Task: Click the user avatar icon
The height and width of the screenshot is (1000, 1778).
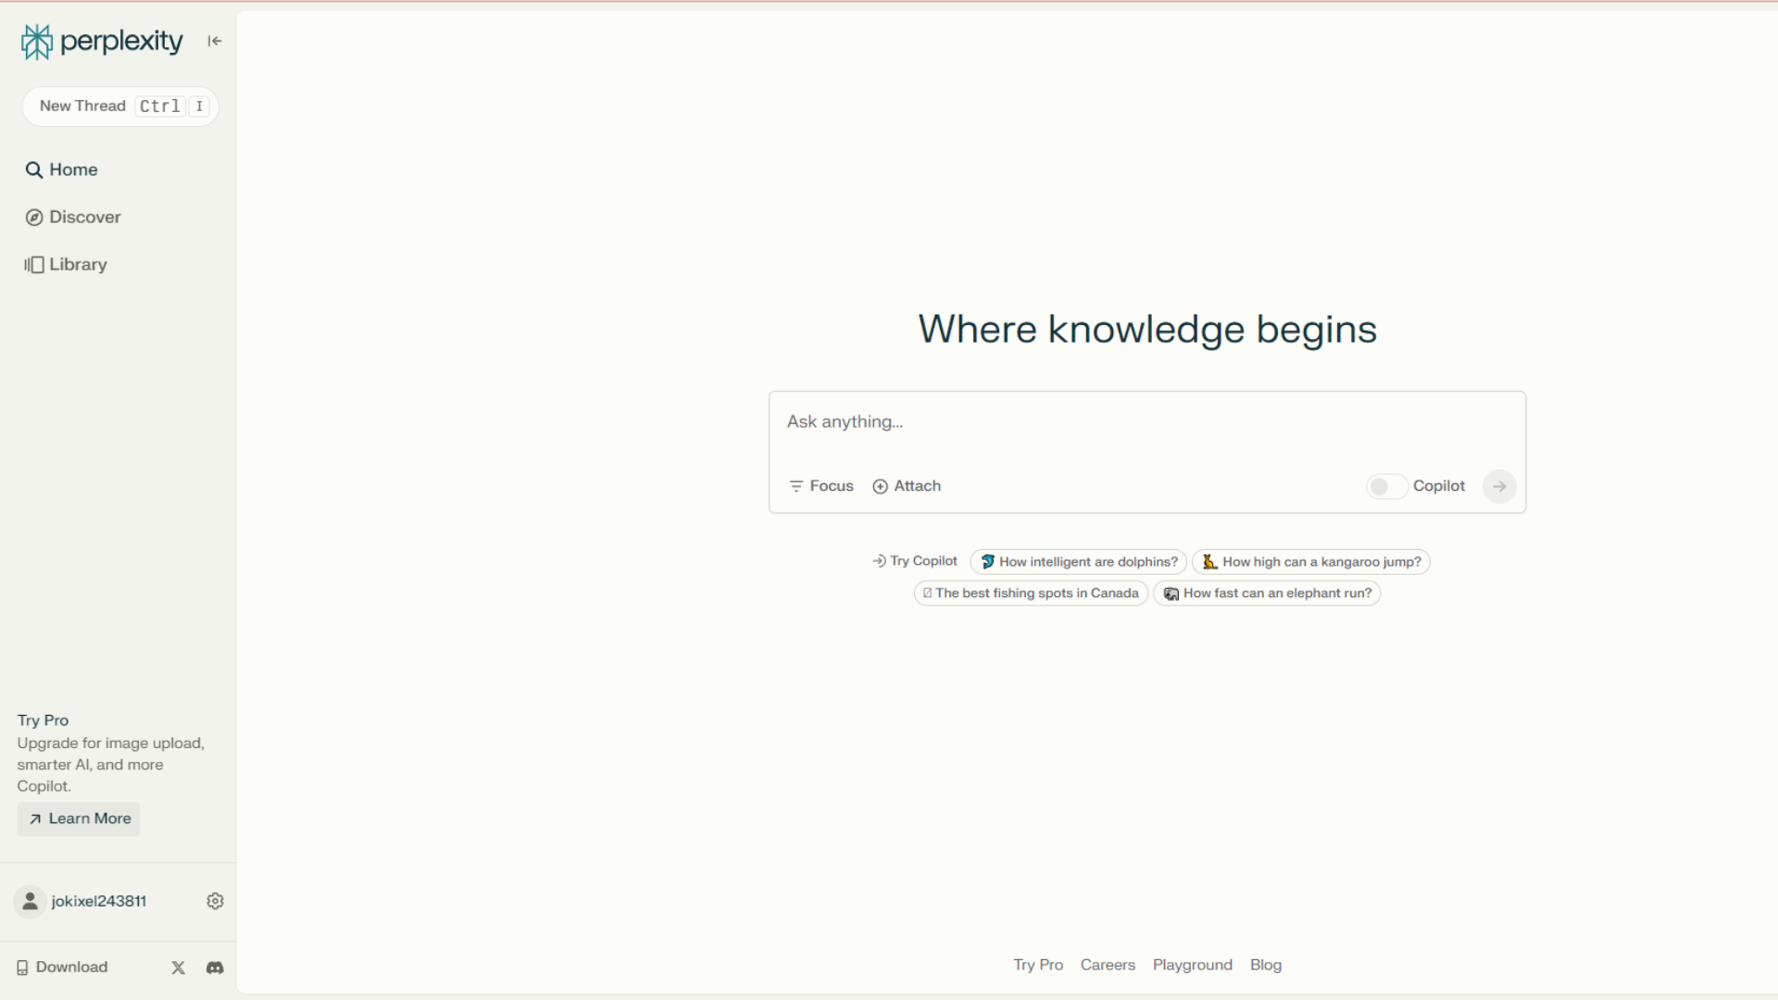Action: coord(30,901)
